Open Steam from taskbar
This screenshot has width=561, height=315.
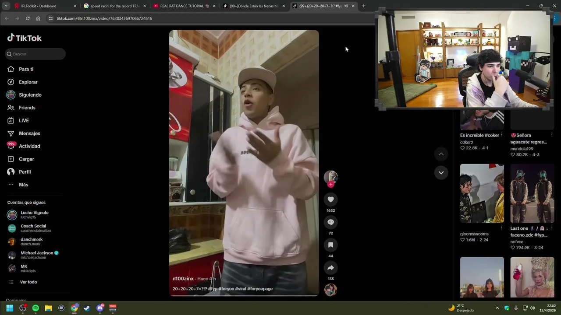[87, 308]
